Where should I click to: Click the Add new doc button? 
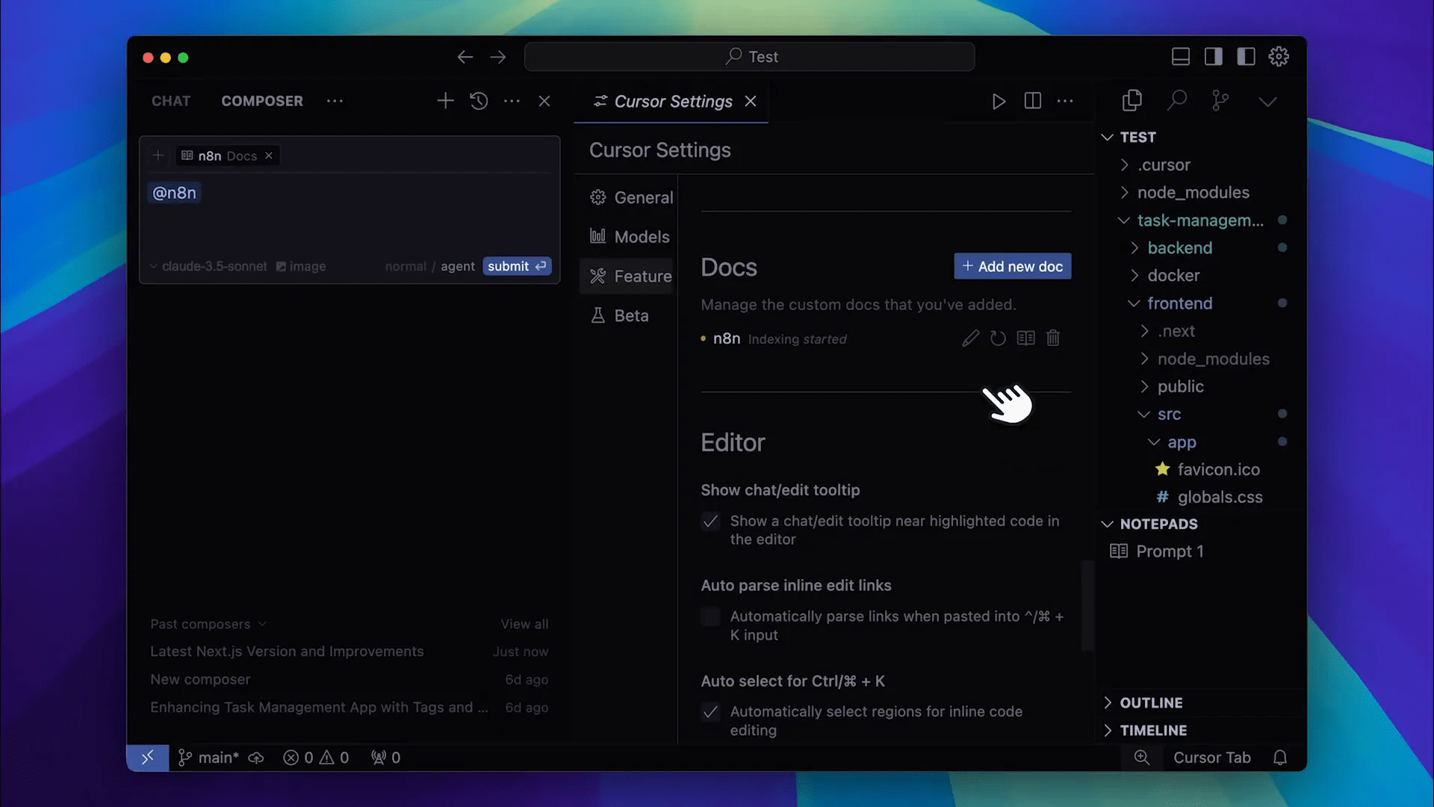point(1013,267)
